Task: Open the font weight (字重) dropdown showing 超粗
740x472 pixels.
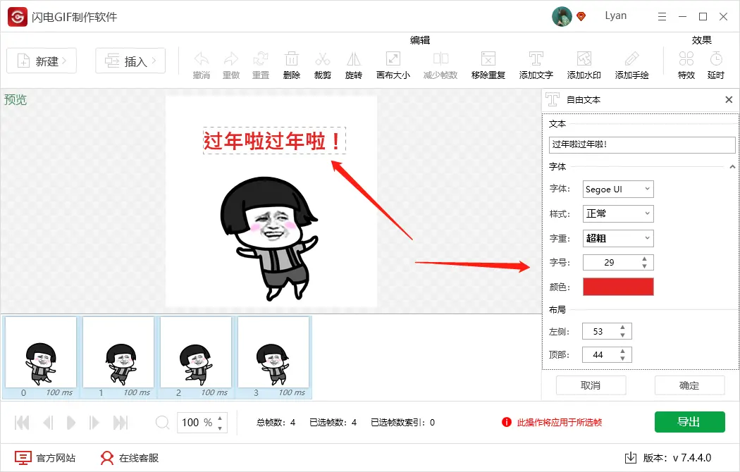Action: click(x=618, y=238)
